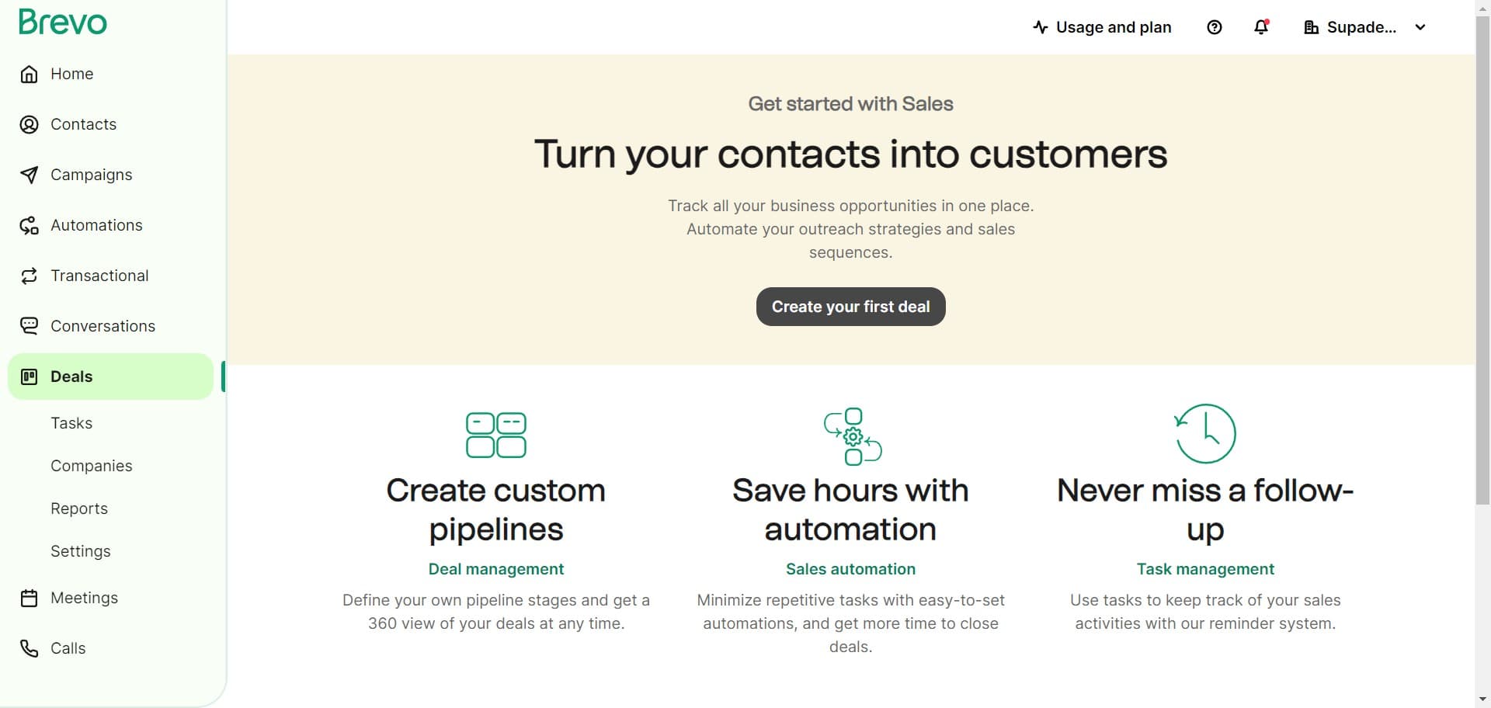Screen dimensions: 1491x708
Task: Open the Usage and plan menu
Action: click(x=1102, y=27)
